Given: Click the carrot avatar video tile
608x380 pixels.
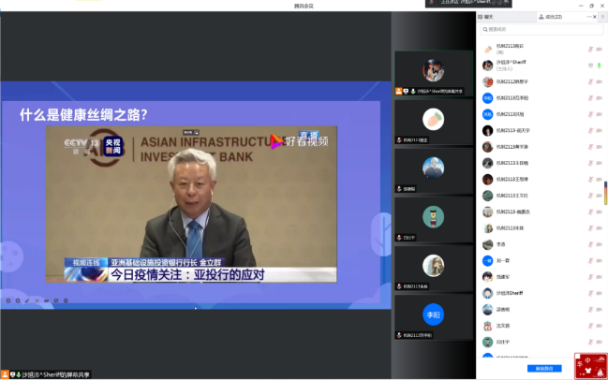Looking at the screenshot, I should 432,119.
